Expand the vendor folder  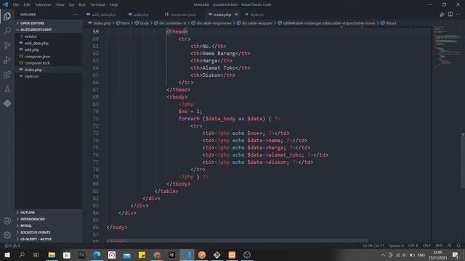click(31, 36)
